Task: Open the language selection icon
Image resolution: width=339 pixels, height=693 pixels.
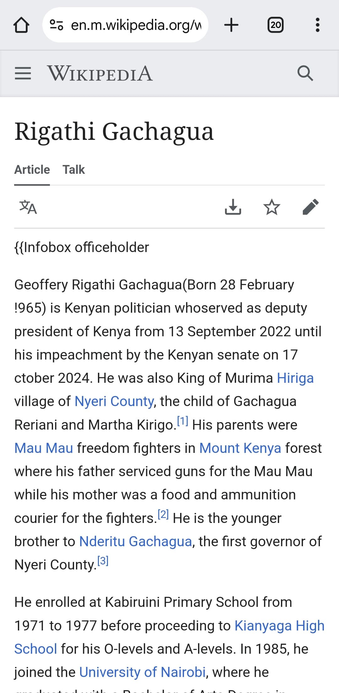Action: pos(28,207)
